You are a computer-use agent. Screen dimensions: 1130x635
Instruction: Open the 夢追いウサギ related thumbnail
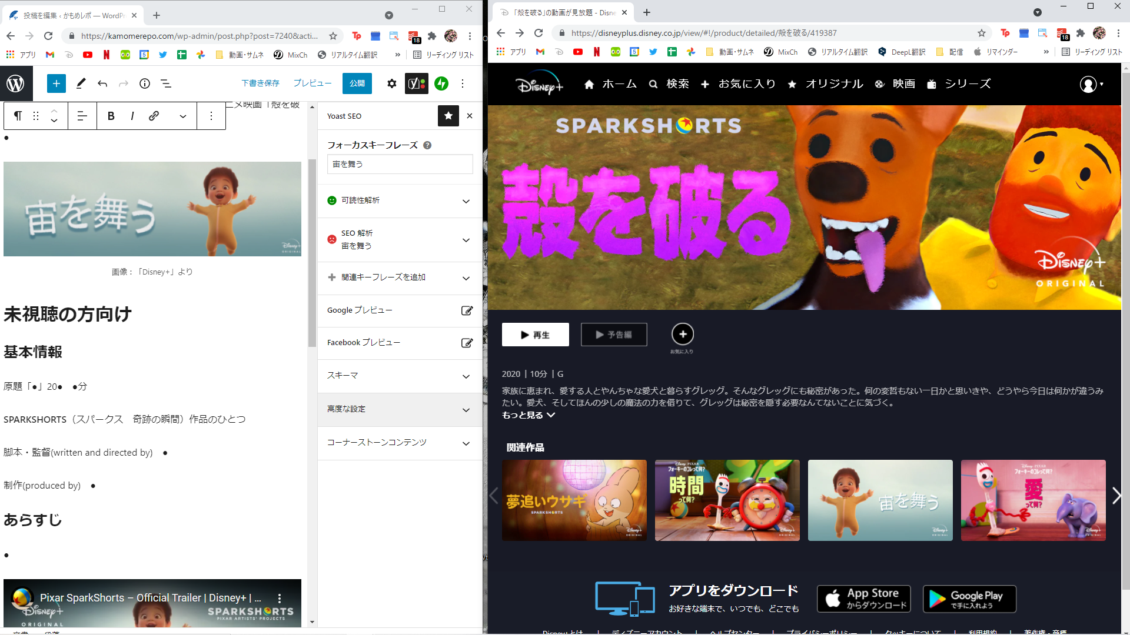(574, 500)
